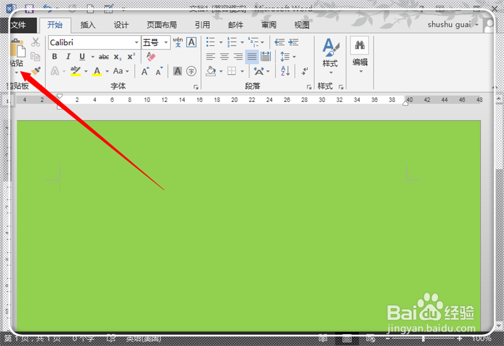Toggle Underline formatting

(x=82, y=57)
